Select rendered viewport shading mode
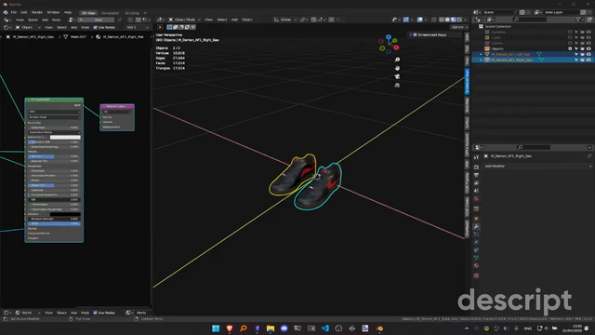 [x=459, y=20]
